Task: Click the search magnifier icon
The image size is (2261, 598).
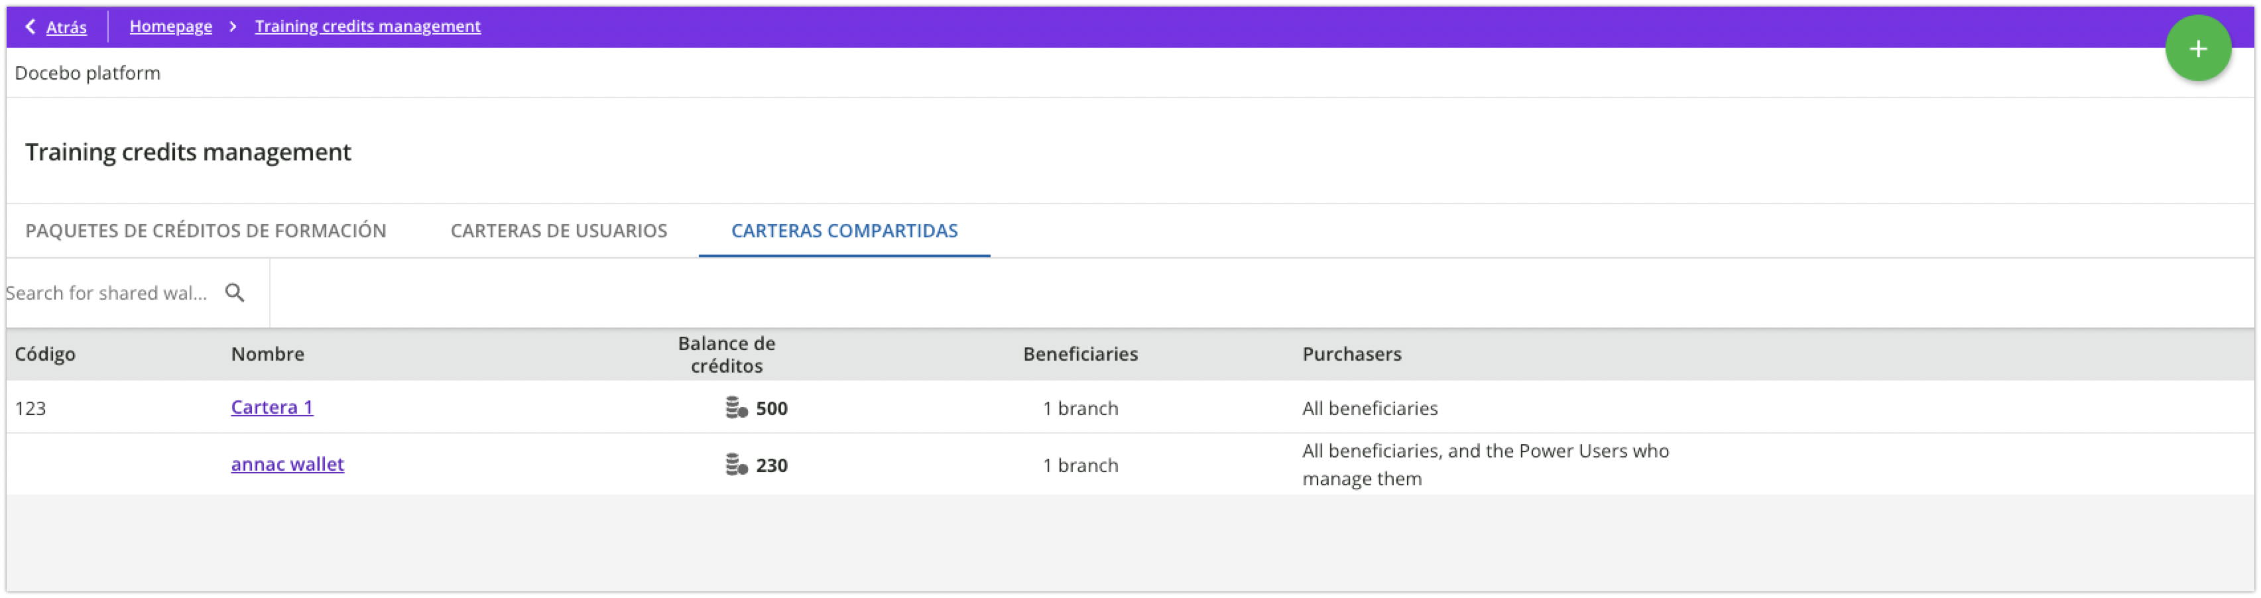Action: (234, 292)
